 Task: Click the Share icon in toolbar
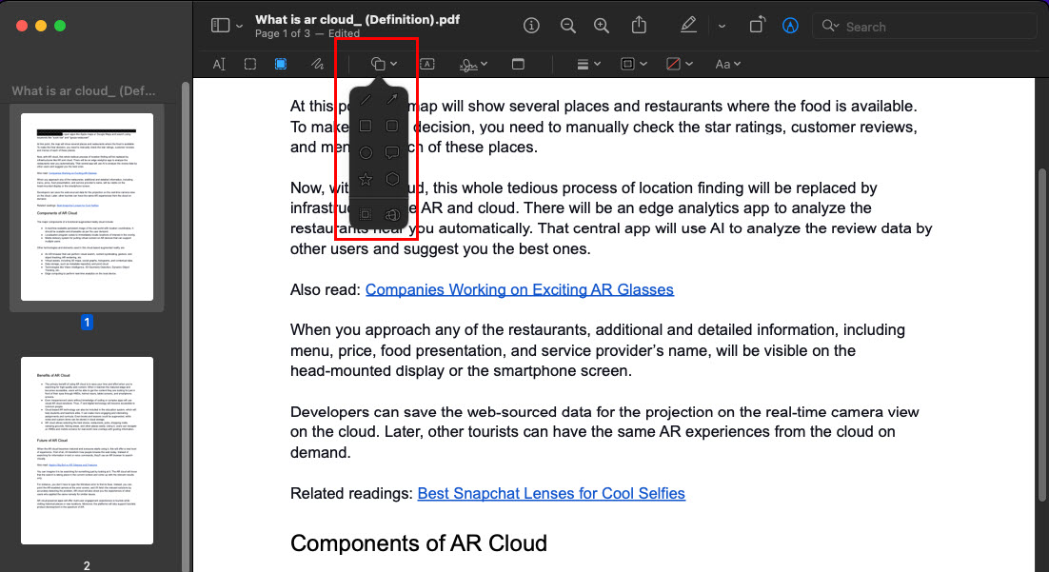639,26
